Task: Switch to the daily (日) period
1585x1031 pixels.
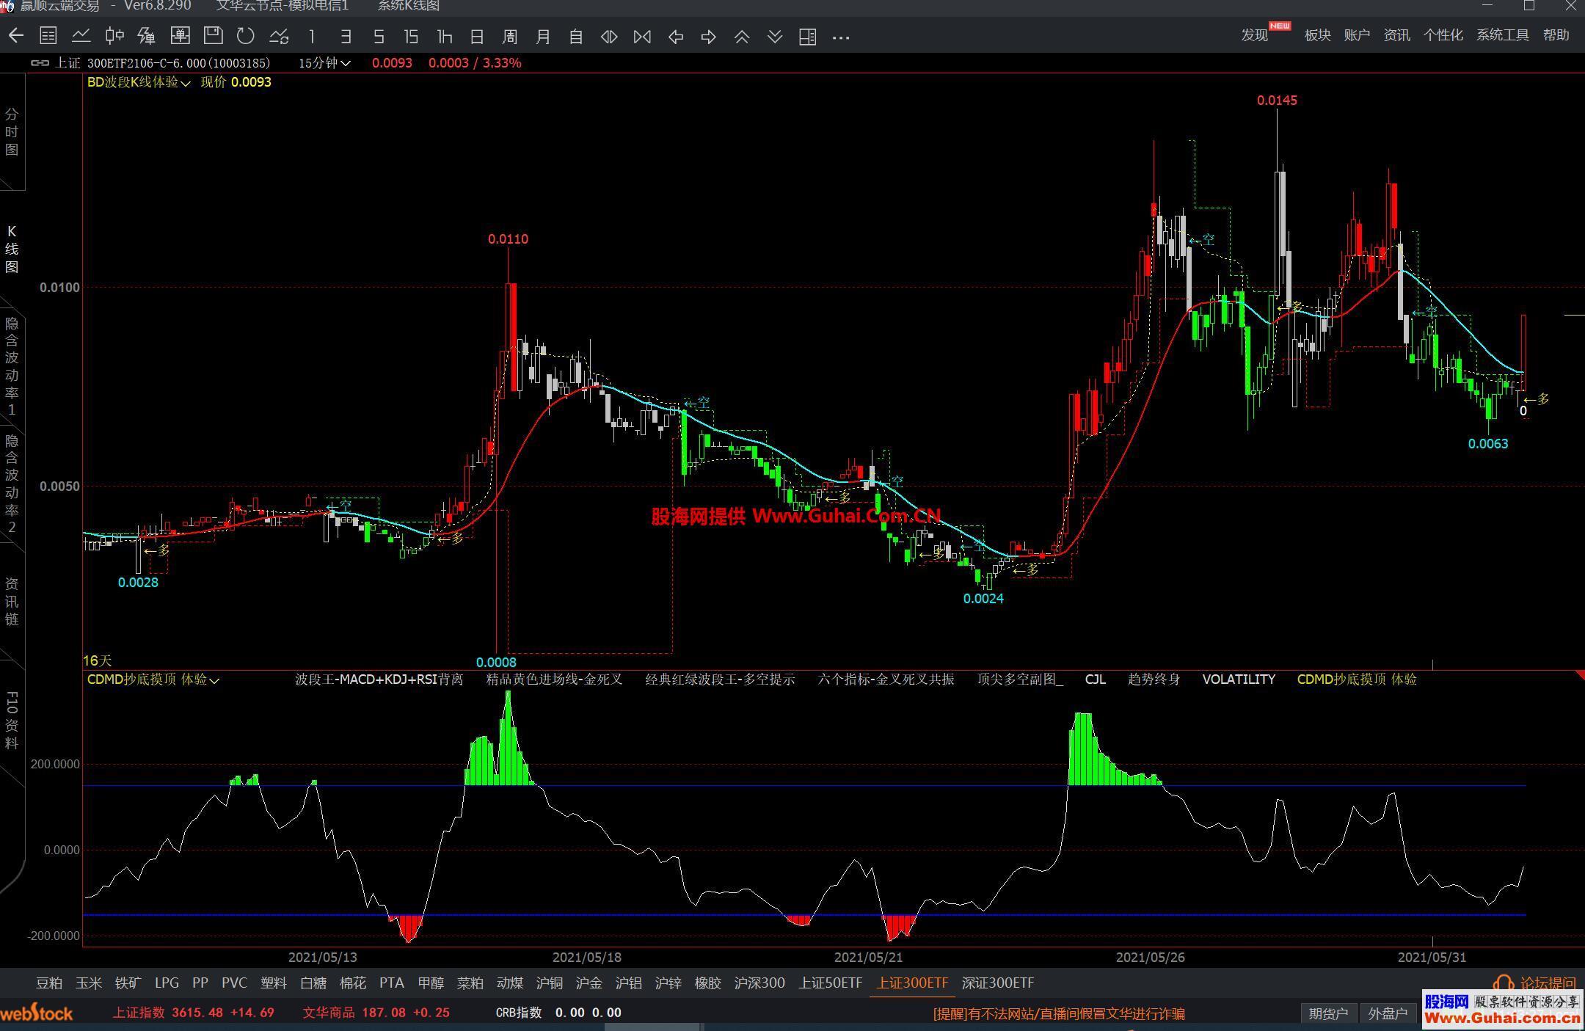Action: pos(477,36)
